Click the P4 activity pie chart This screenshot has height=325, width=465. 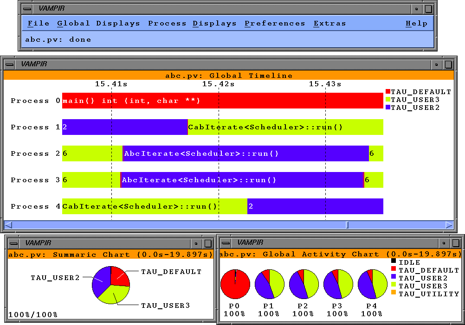coord(373,284)
